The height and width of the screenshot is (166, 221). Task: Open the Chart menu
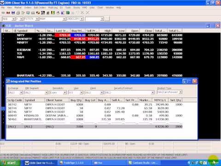pos(100,7)
